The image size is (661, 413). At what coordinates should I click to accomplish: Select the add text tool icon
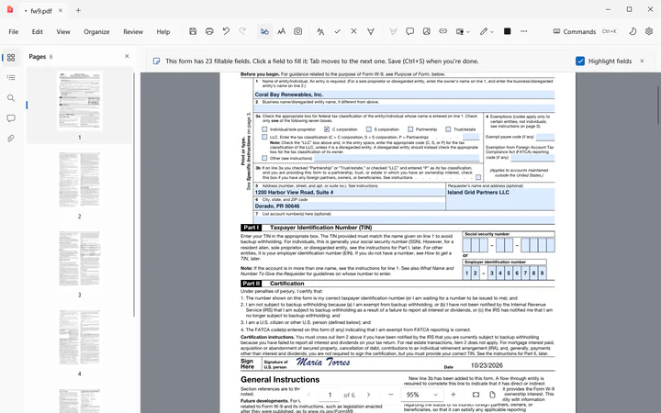(x=320, y=31)
